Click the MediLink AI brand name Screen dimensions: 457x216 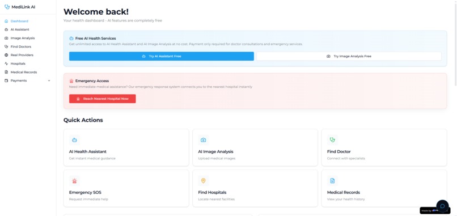pos(23,7)
